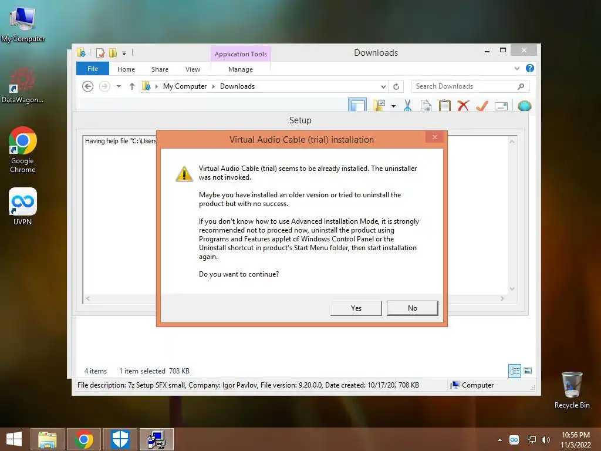Open the UVPN desktop shortcut
The height and width of the screenshot is (451, 601).
(22, 206)
